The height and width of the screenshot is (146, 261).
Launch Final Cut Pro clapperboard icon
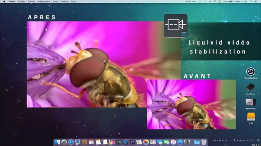tap(112, 142)
